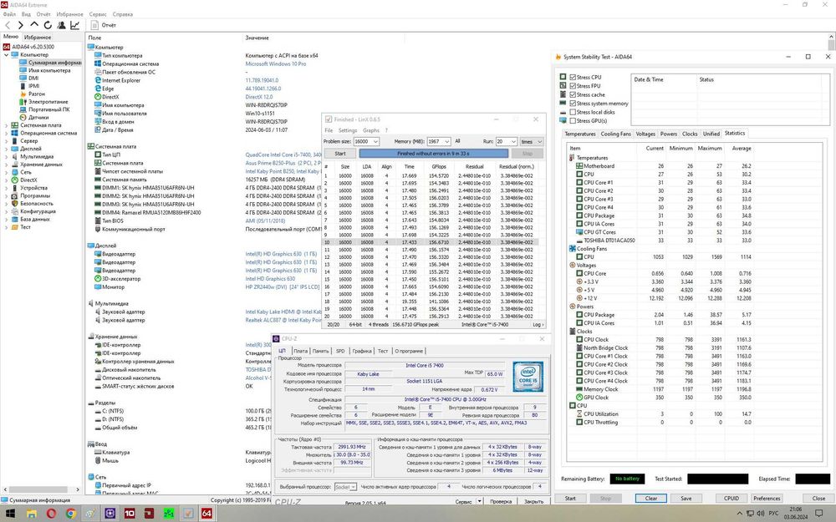Expand the Сеть tree node
This screenshot has width=836, height=522.
click(x=7, y=172)
